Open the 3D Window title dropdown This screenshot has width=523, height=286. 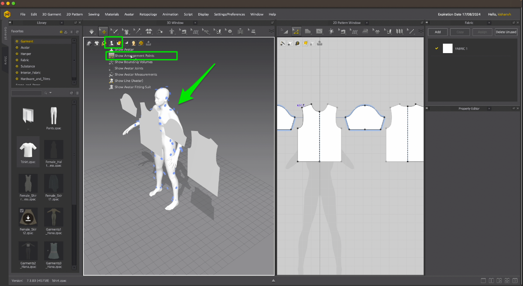point(195,23)
